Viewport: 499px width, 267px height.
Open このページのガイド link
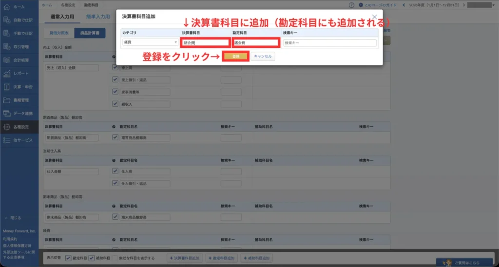tap(378, 5)
